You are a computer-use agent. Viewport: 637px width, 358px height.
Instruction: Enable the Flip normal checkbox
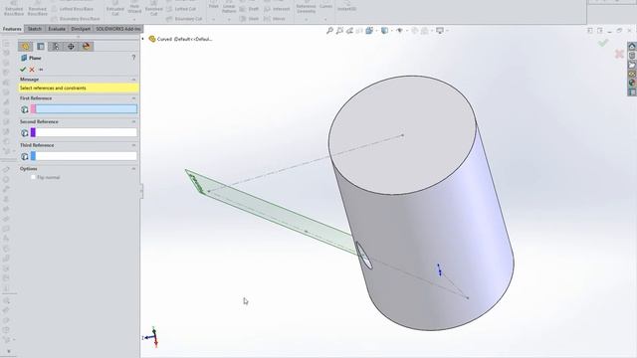tap(33, 177)
